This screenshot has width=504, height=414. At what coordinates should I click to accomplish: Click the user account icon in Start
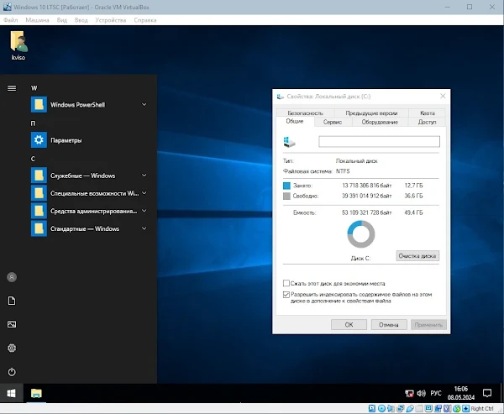12,277
